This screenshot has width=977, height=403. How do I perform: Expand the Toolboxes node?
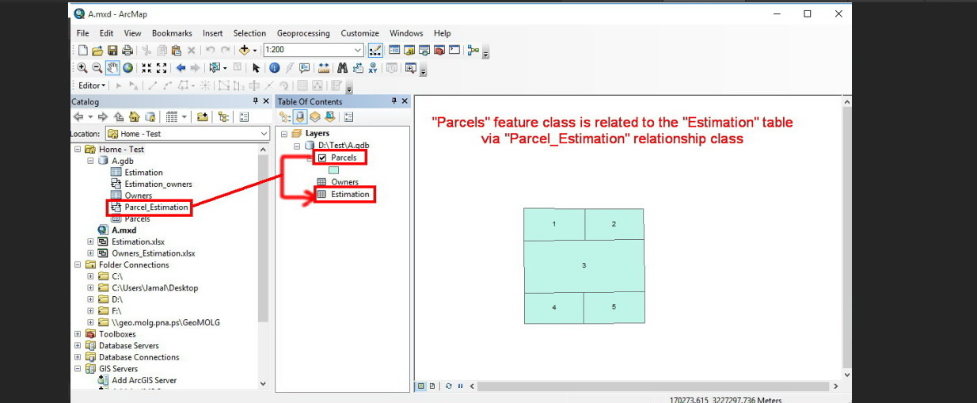[78, 334]
